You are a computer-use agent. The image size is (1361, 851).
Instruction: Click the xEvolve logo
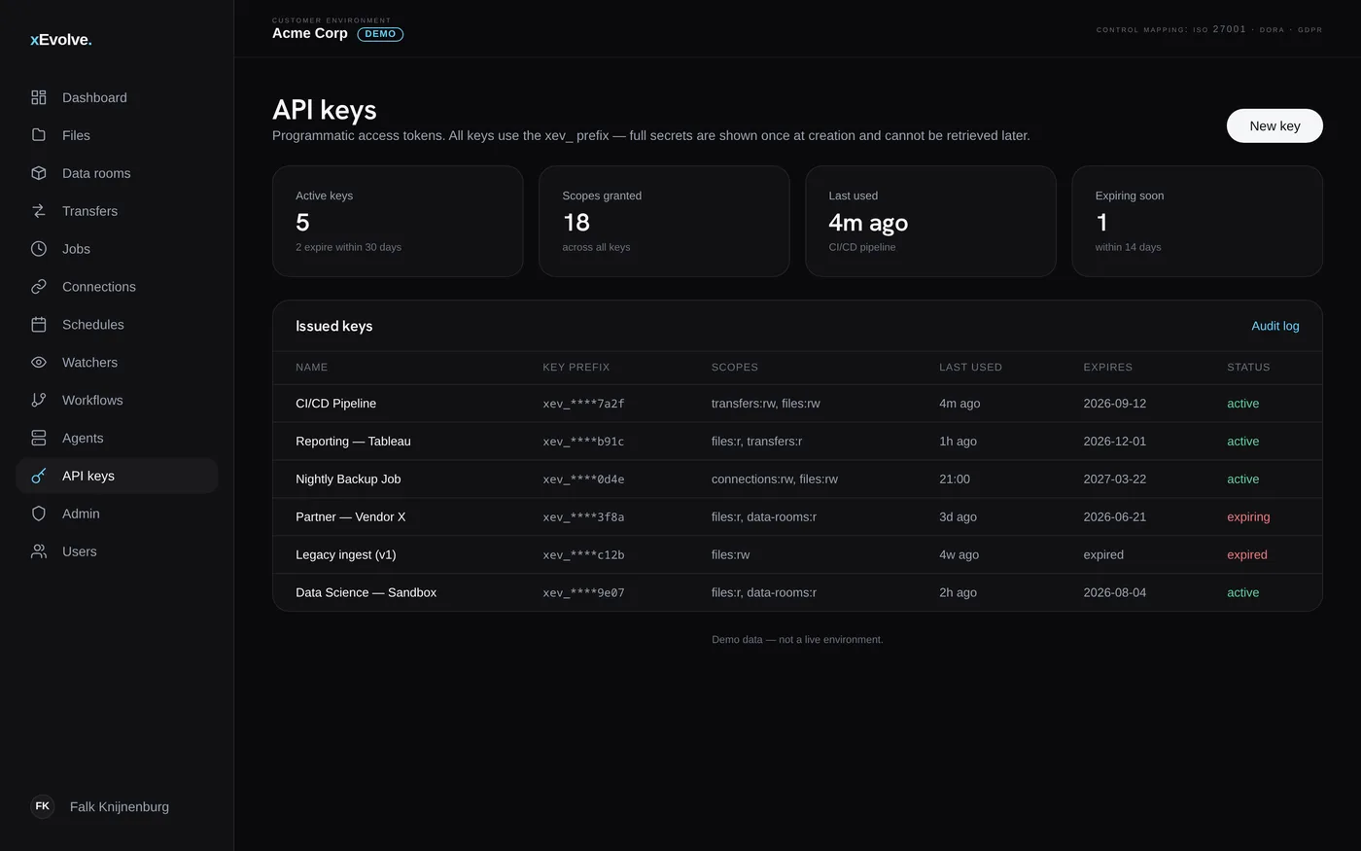point(61,40)
